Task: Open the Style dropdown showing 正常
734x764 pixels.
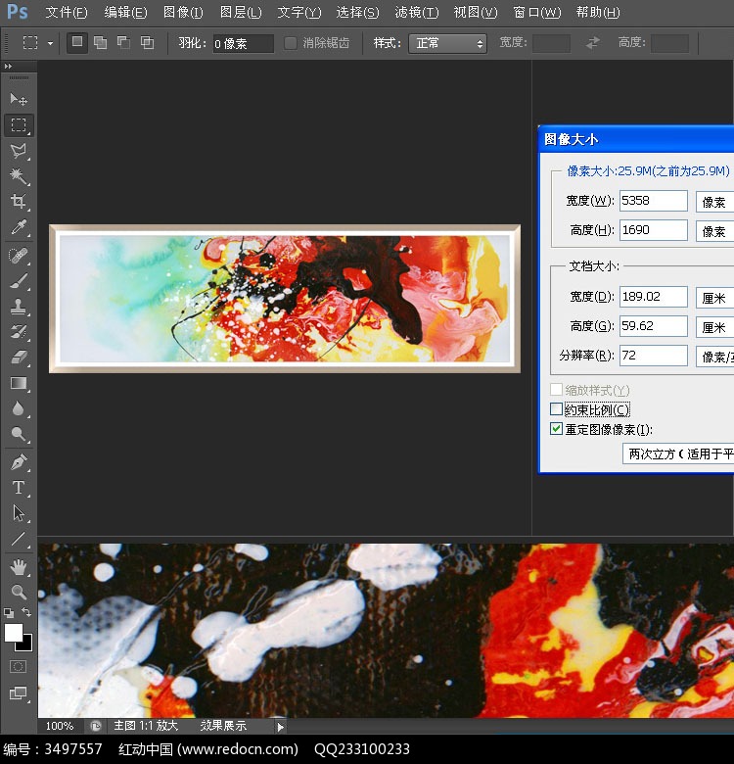Action: [447, 43]
